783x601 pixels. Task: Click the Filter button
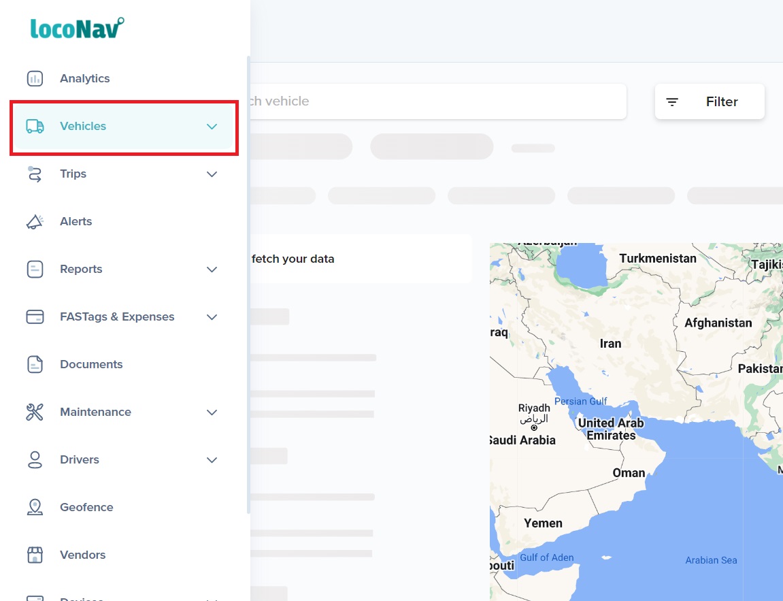(x=710, y=101)
